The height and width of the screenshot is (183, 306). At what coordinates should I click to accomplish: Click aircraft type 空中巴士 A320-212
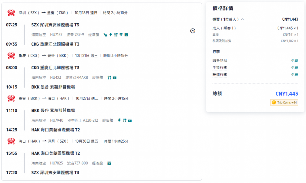tap(83, 120)
